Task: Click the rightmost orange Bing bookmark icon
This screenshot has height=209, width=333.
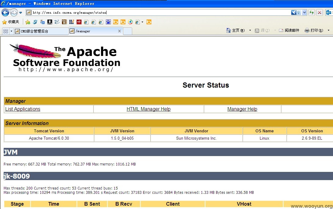Action: tap(149, 22)
